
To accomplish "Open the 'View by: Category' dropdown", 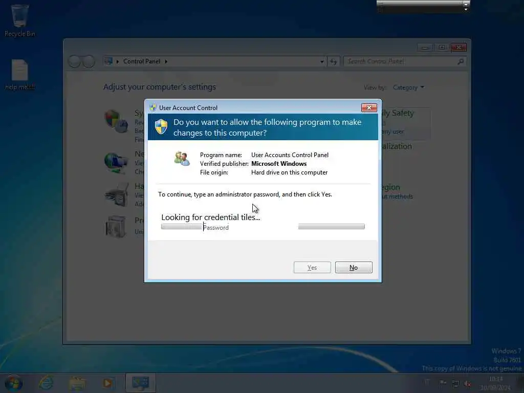I will (408, 88).
